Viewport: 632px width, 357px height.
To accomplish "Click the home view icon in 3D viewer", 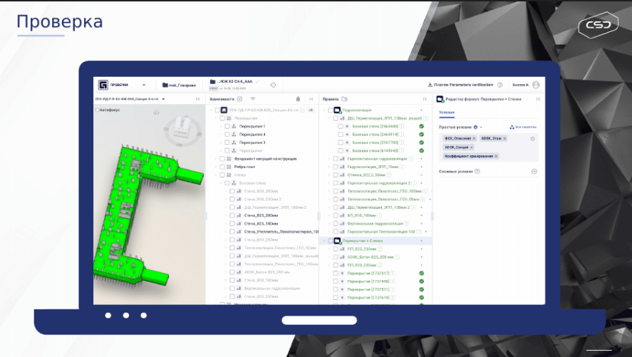I will pyautogui.click(x=155, y=113).
